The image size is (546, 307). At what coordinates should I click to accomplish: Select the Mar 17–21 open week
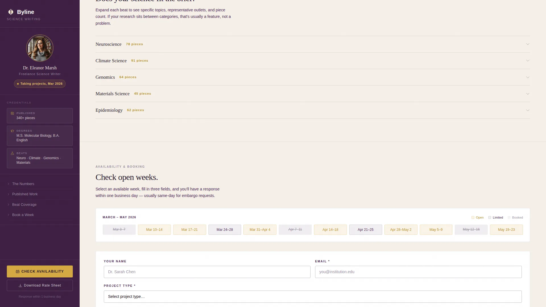tap(189, 230)
